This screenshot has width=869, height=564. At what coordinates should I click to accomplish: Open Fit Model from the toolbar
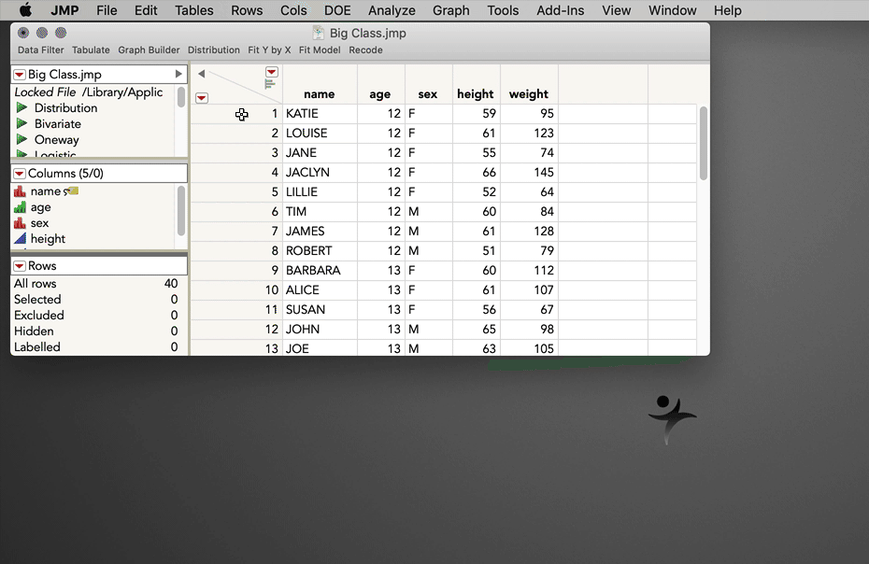tap(320, 49)
